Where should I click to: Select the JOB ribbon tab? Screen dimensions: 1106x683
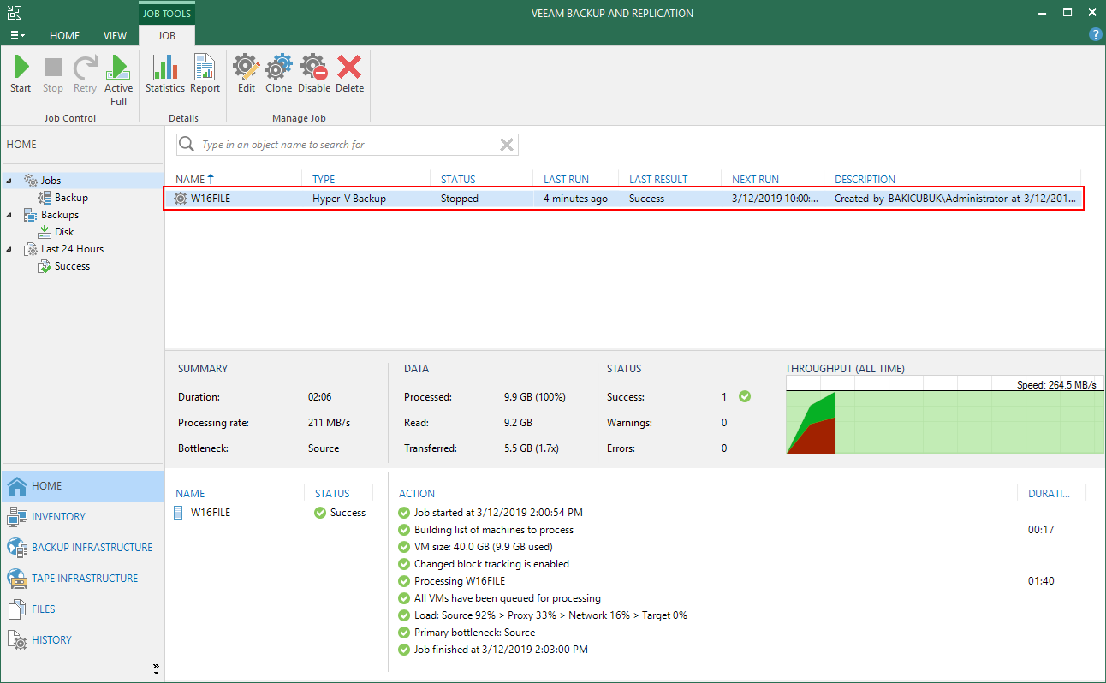(x=167, y=35)
